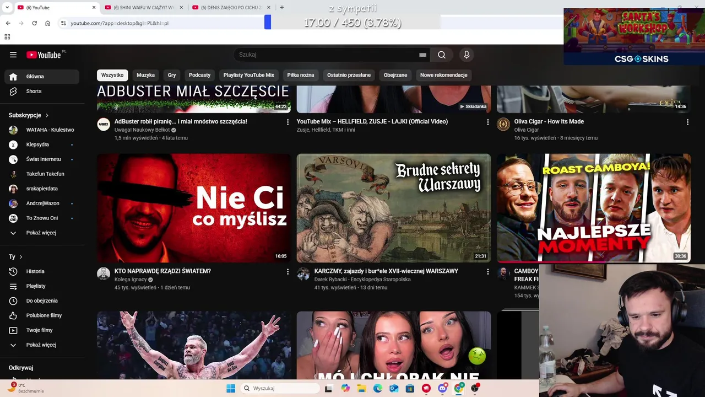Click the browser address bar URL
Image resolution: width=705 pixels, height=397 pixels.
(120, 23)
